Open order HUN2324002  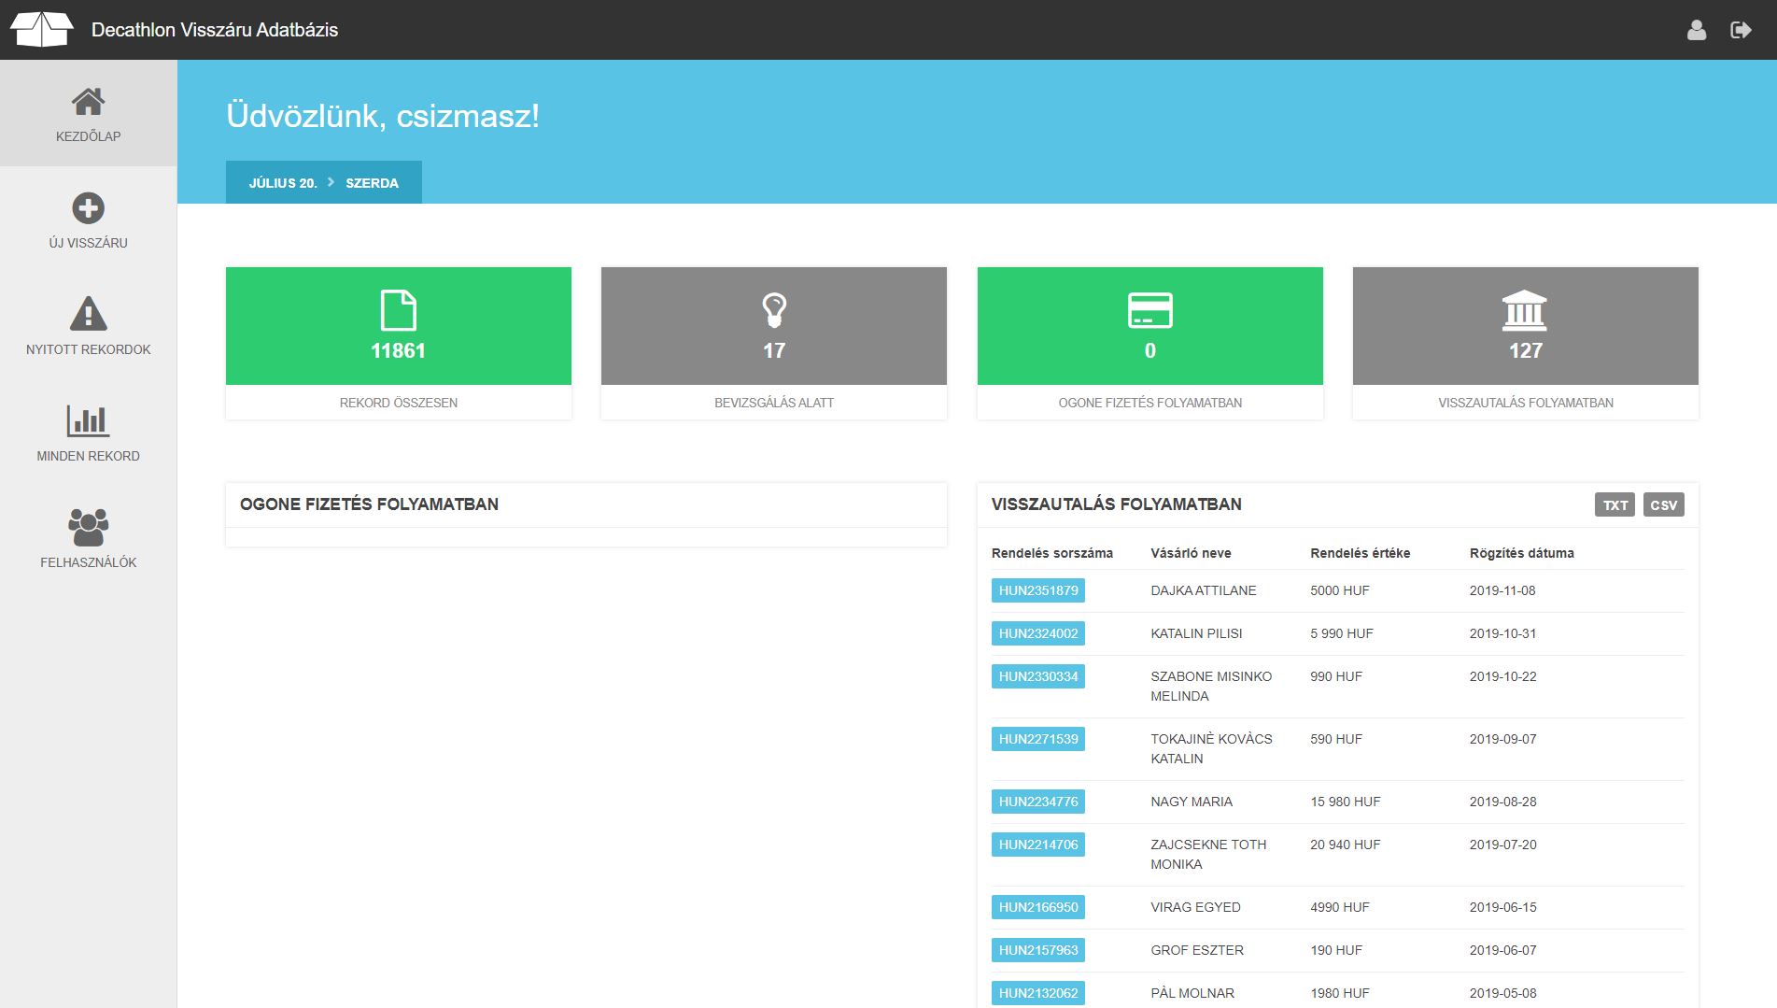1037,633
